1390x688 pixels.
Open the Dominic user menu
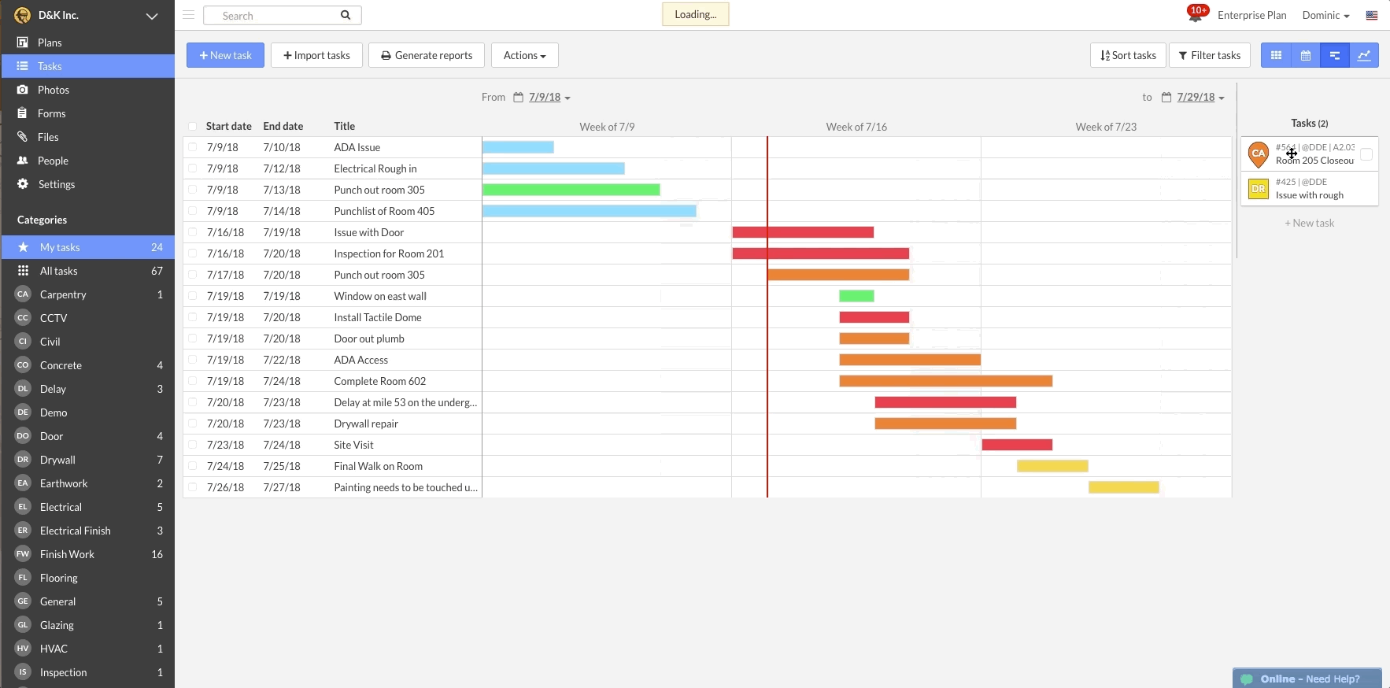pyautogui.click(x=1325, y=15)
